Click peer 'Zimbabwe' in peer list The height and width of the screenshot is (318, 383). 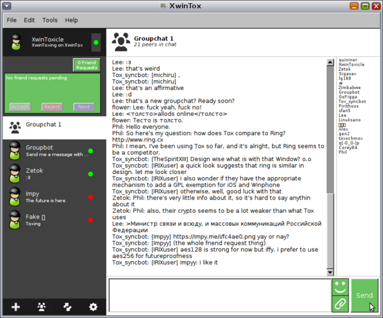tap(350, 87)
